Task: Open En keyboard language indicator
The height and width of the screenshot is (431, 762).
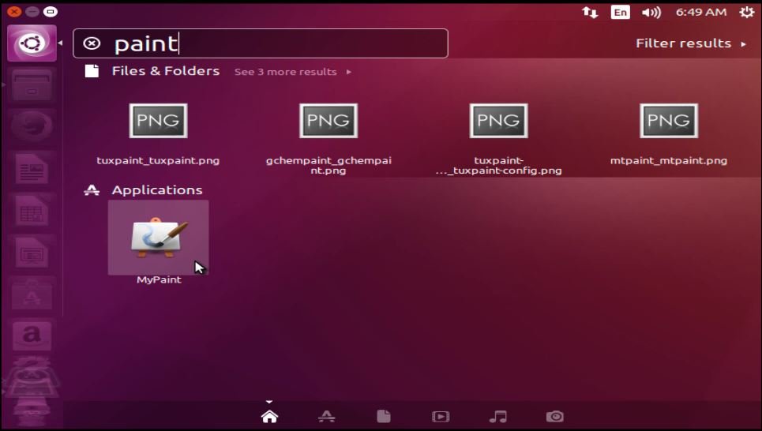Action: (620, 12)
